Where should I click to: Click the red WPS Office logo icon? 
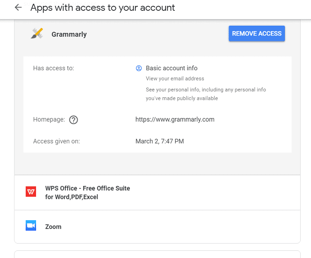31,192
